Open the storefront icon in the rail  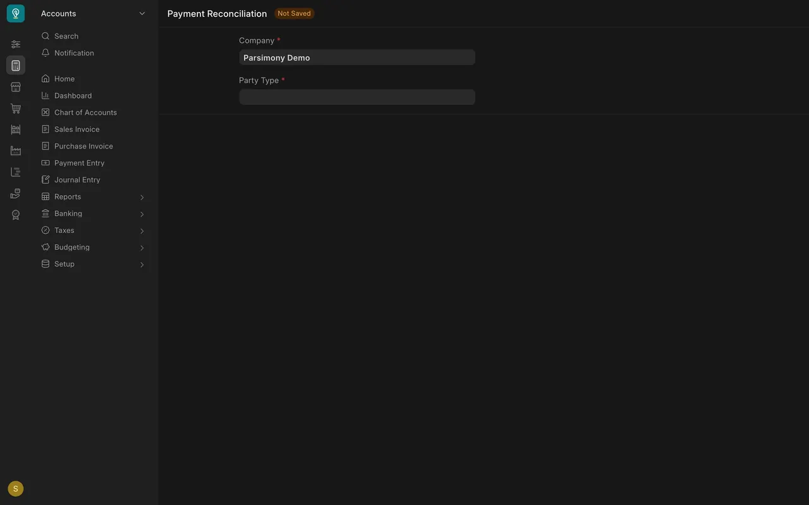[16, 87]
